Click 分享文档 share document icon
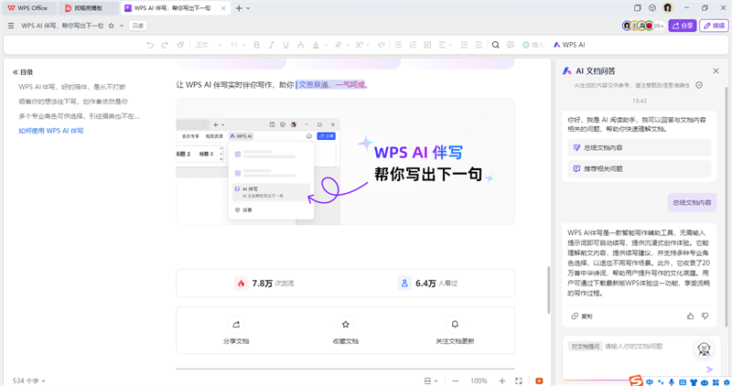The image size is (732, 386). tap(236, 325)
